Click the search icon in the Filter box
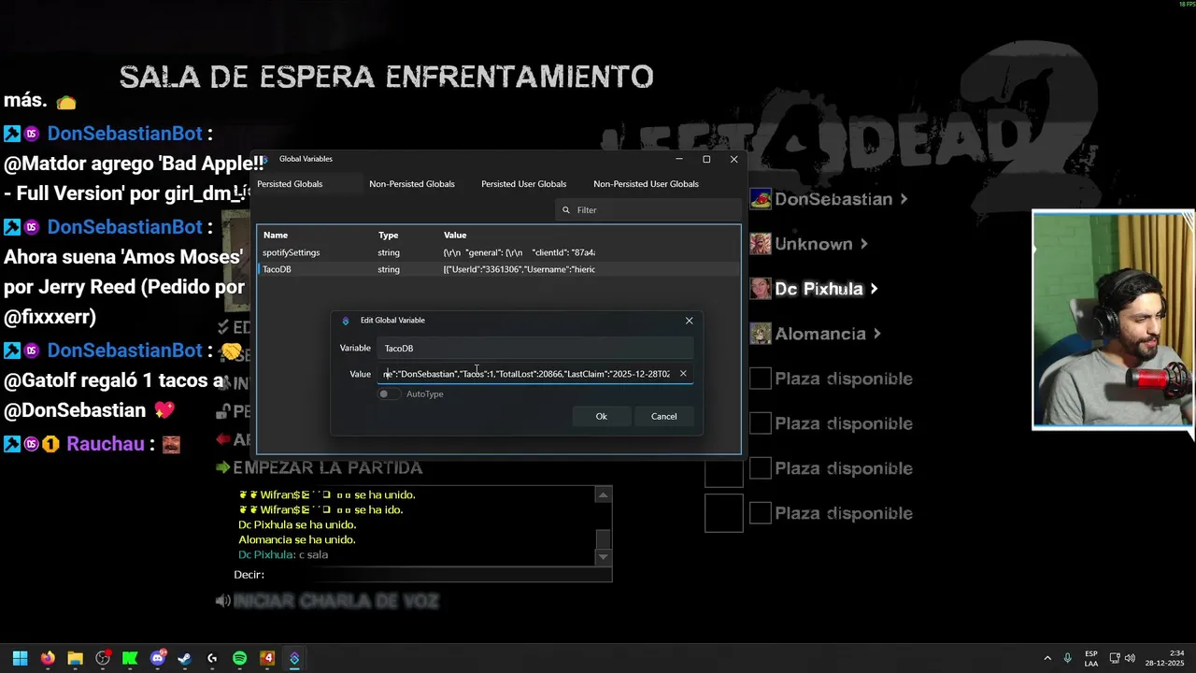This screenshot has height=673, width=1196. (566, 210)
